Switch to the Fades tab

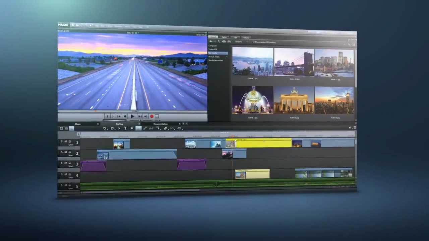click(x=224, y=37)
